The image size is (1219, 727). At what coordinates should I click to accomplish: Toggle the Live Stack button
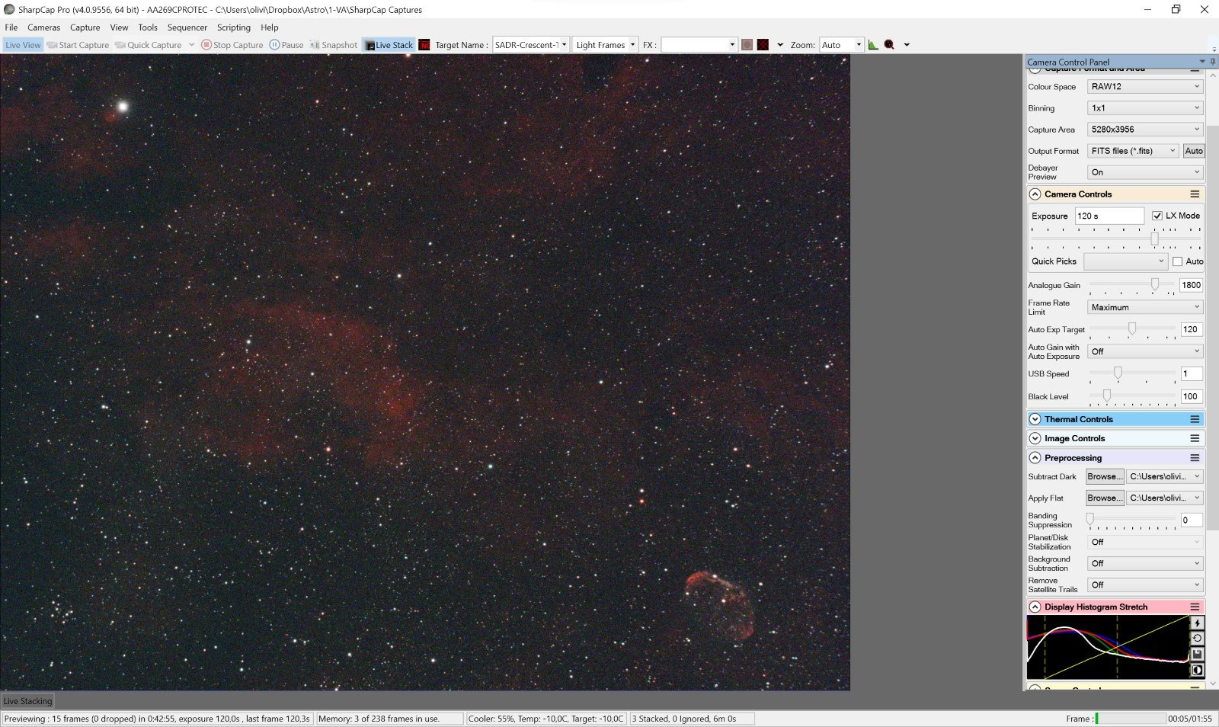point(389,45)
